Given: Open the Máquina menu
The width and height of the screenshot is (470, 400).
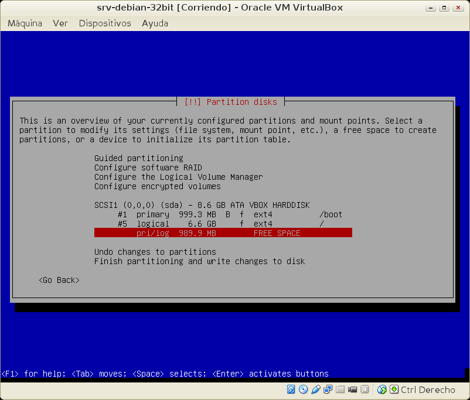Looking at the screenshot, I should 25,23.
